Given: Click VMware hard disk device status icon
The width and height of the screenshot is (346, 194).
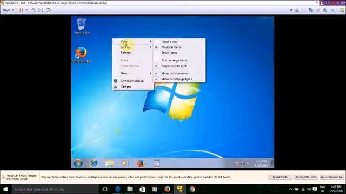Looking at the screenshot, I should pos(297,10).
